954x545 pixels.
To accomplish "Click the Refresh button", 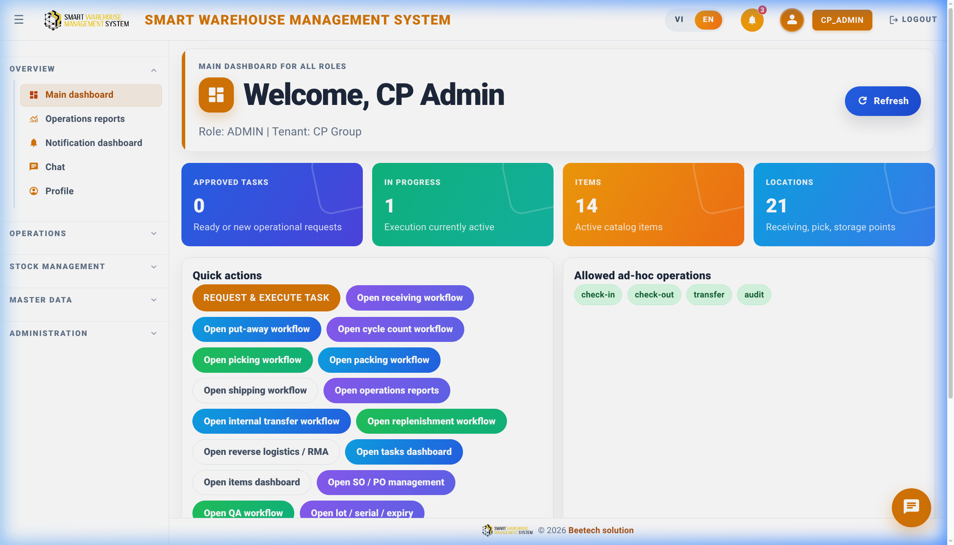I will pyautogui.click(x=883, y=101).
